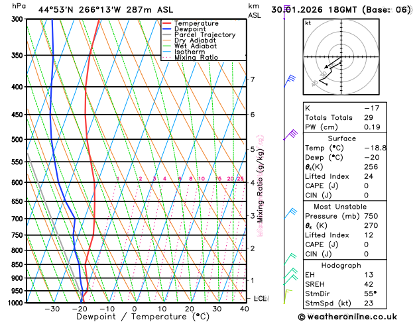Click the hodograph arrow tip
This screenshot has height=322, width=417.
click(x=326, y=68)
